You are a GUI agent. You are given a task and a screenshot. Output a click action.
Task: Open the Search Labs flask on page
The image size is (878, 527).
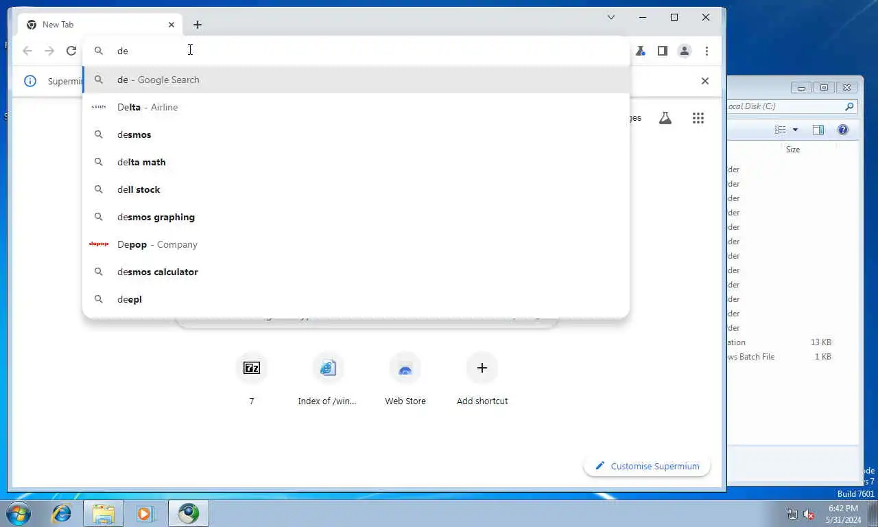click(x=665, y=118)
